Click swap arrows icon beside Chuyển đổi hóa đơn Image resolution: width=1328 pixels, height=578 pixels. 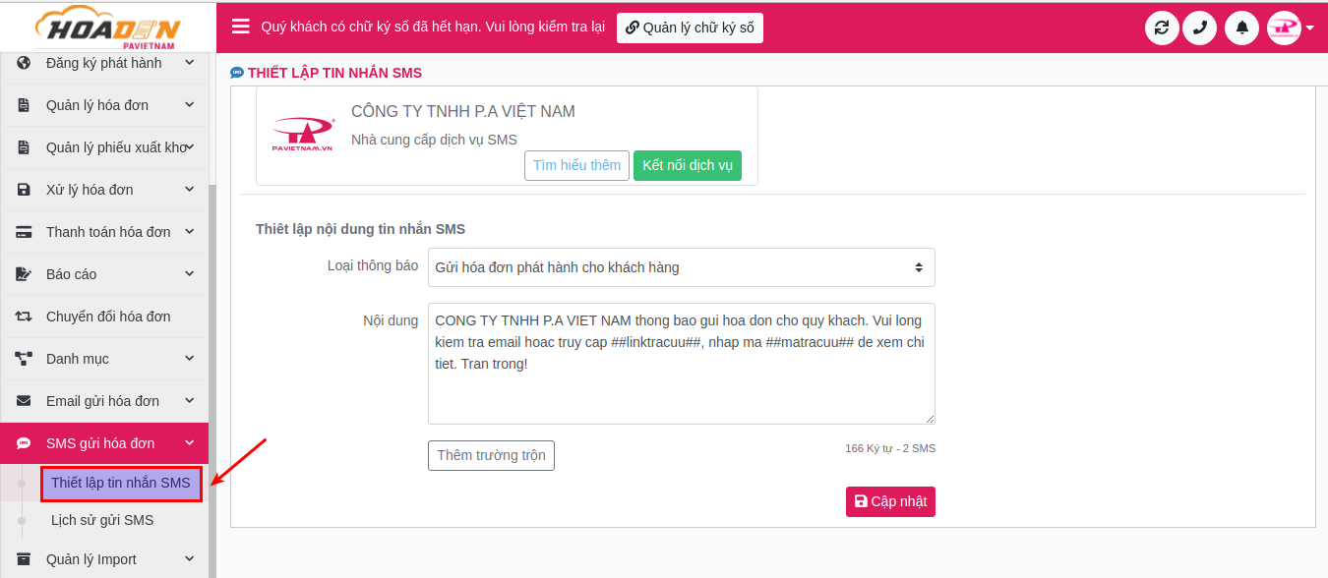24,317
